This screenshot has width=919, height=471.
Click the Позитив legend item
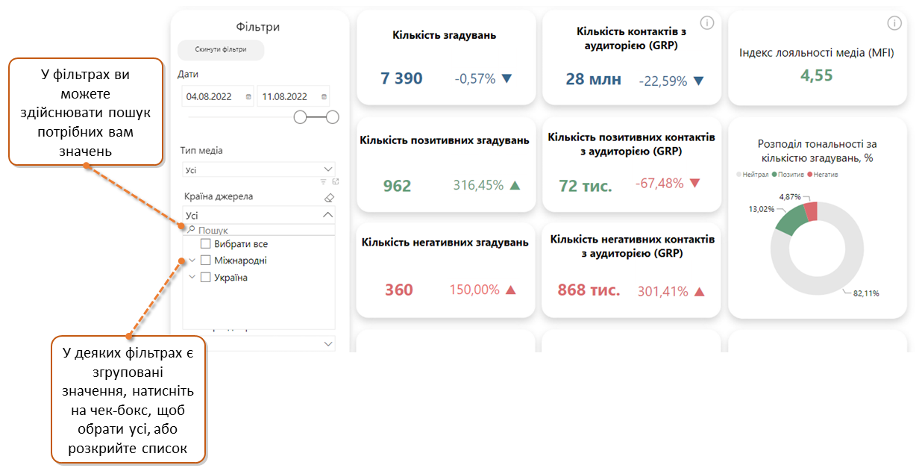pos(788,175)
